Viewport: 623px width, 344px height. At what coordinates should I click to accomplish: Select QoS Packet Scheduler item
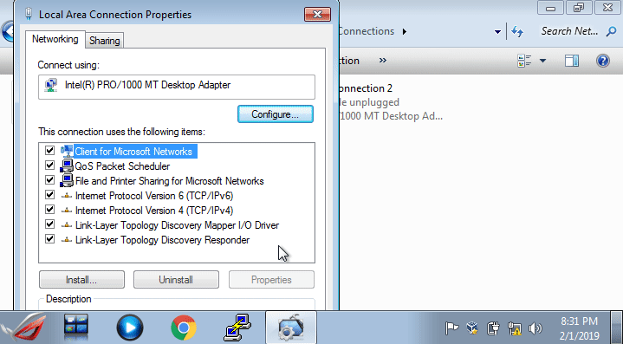coord(122,166)
